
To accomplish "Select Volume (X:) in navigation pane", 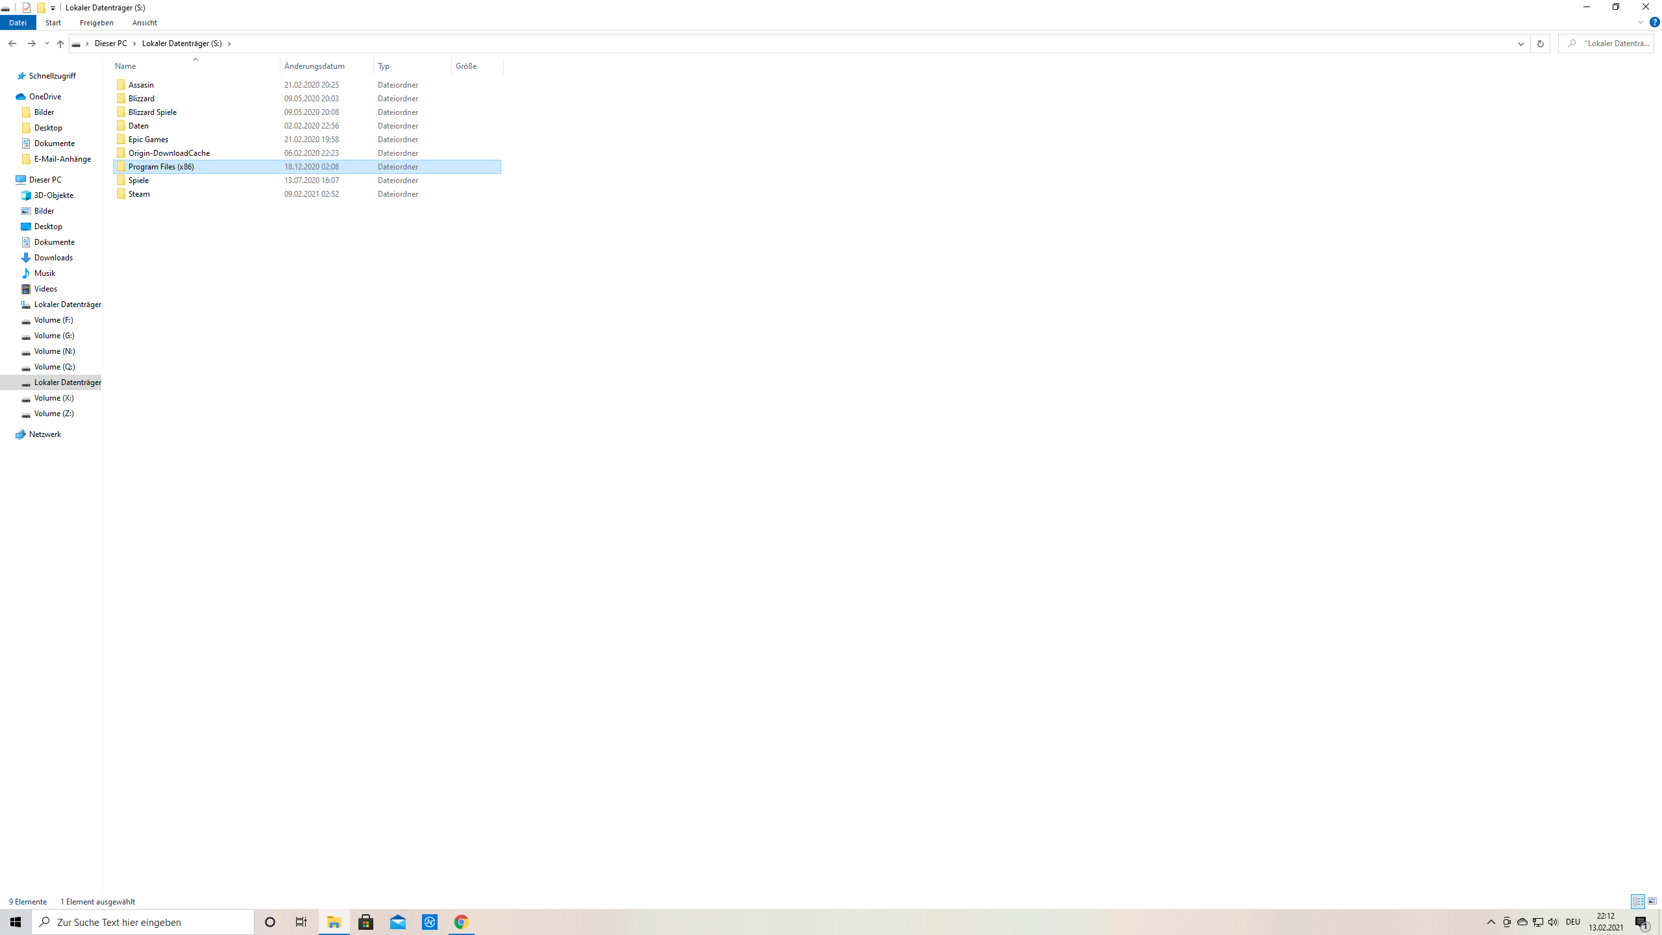I will (54, 398).
